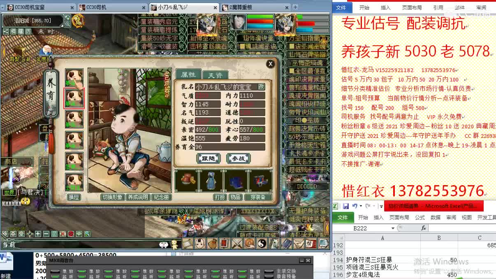This screenshot has height=279, width=496.
Task: Select the red-outlined second child portrait
Action: pos(74,98)
